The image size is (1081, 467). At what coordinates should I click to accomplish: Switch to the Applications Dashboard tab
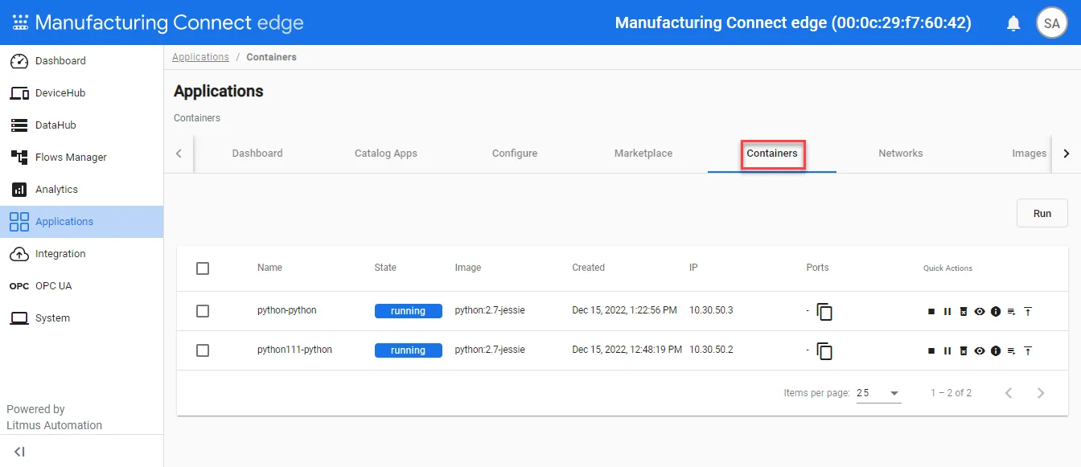pyautogui.click(x=257, y=154)
